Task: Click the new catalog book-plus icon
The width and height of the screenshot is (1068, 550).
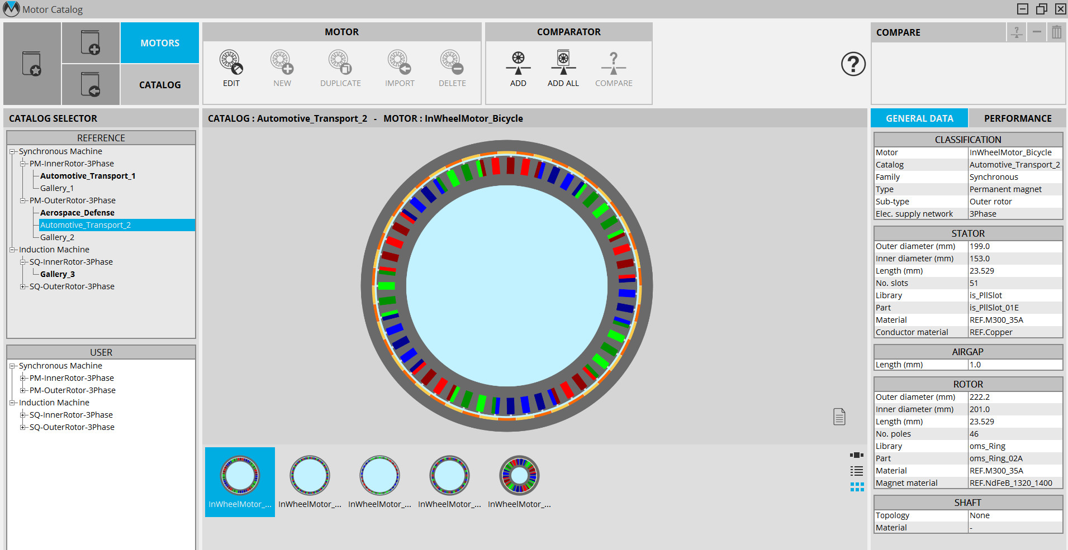Action: pyautogui.click(x=91, y=43)
